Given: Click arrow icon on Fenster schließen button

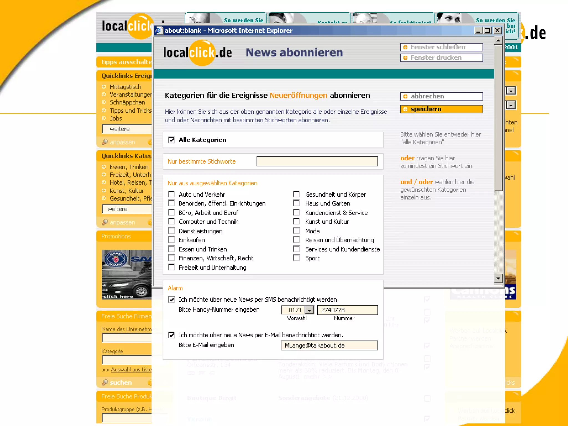Looking at the screenshot, I should point(405,47).
